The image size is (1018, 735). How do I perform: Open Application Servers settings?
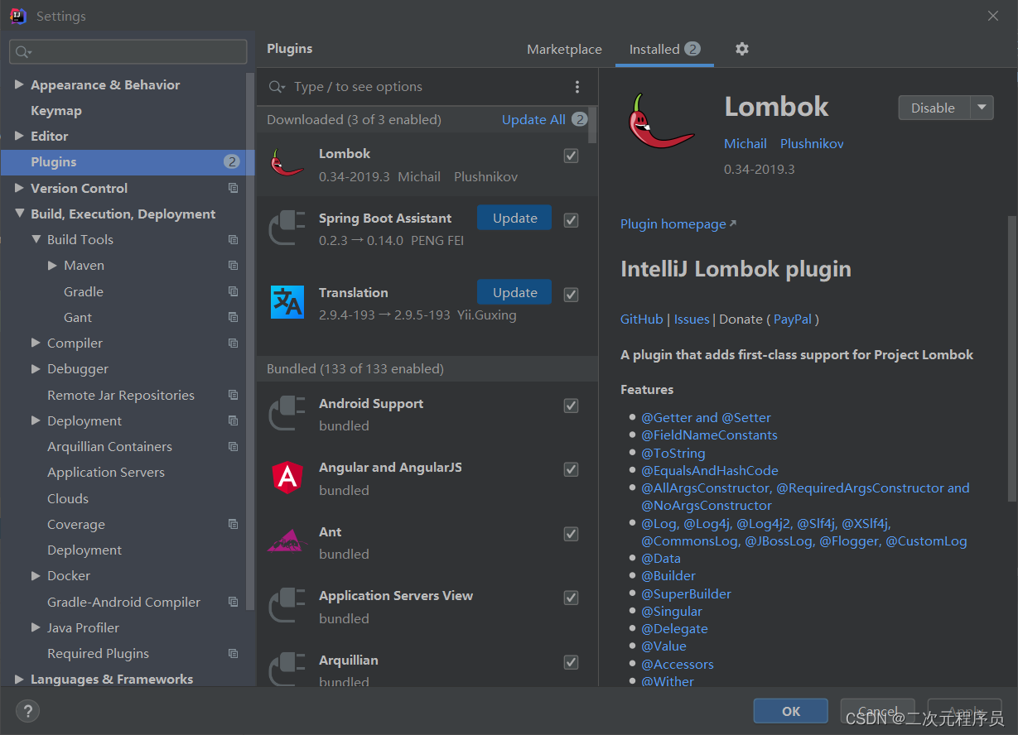106,473
